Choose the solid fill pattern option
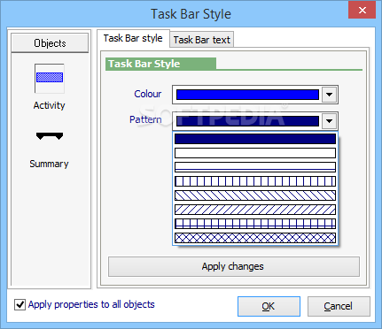 pos(255,139)
